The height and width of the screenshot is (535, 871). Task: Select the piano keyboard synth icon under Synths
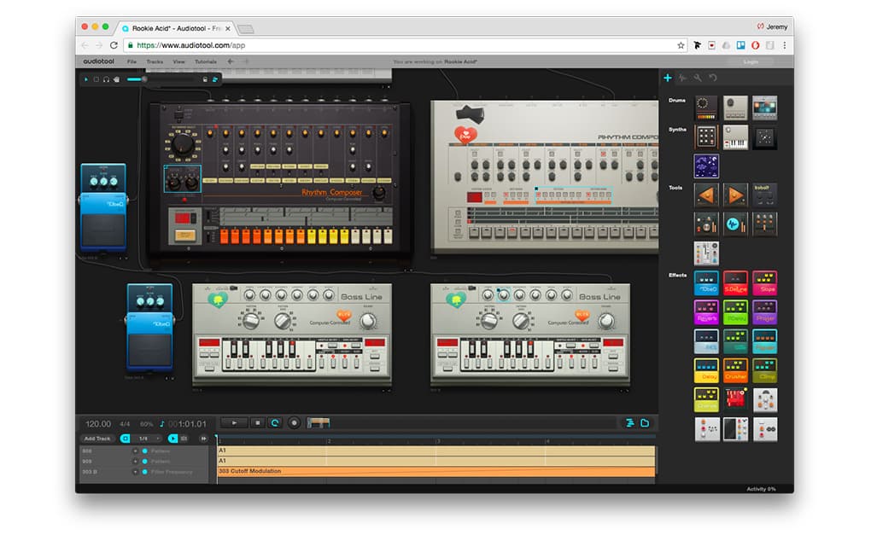tap(734, 138)
